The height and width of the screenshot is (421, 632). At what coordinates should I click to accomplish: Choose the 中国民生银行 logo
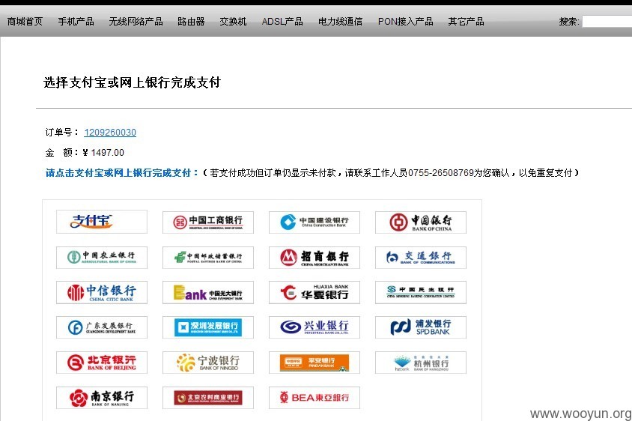pos(421,292)
